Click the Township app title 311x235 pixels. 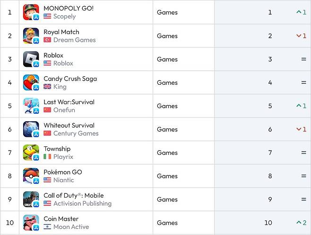click(57, 149)
